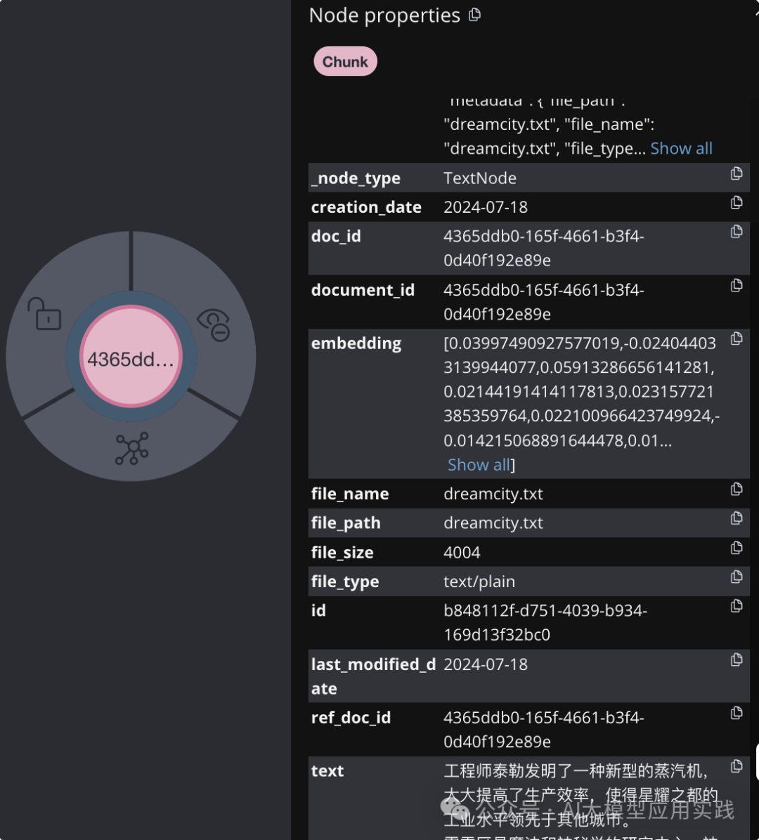The image size is (759, 840).
Task: Copy the file_path value
Action: (737, 518)
